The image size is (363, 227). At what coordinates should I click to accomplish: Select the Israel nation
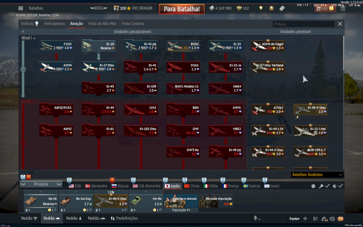[272, 186]
